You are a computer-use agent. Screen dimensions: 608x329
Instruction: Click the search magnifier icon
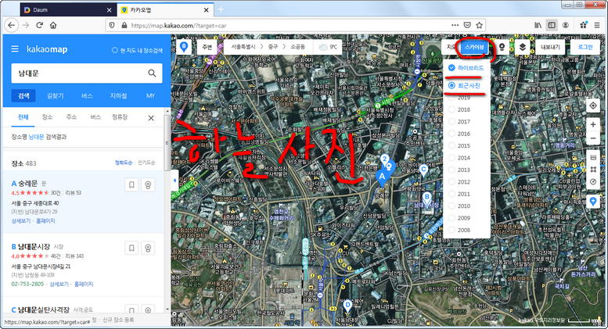pos(152,73)
